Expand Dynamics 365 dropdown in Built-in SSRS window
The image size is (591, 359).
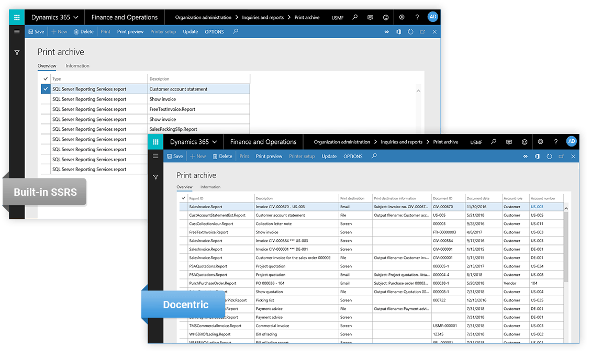click(x=54, y=17)
